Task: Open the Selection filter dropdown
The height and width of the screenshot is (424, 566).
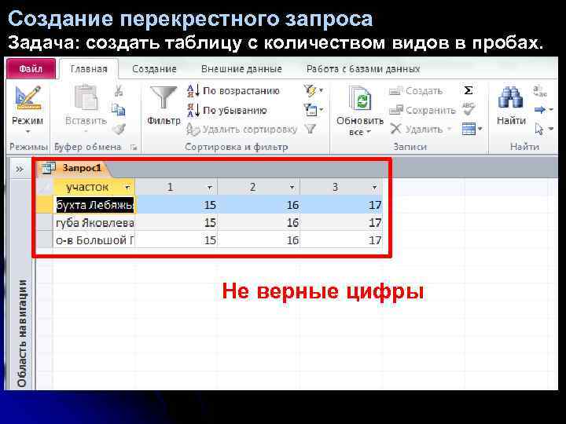Action: pyautogui.click(x=313, y=90)
